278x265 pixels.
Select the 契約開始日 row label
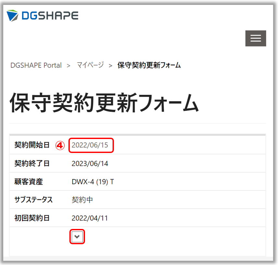coord(32,145)
